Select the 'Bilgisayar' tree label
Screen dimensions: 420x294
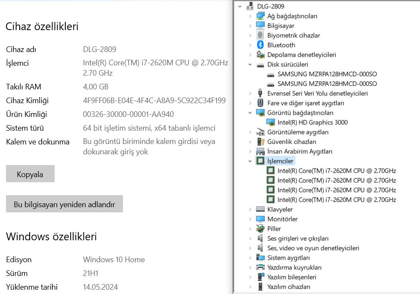coord(281,26)
